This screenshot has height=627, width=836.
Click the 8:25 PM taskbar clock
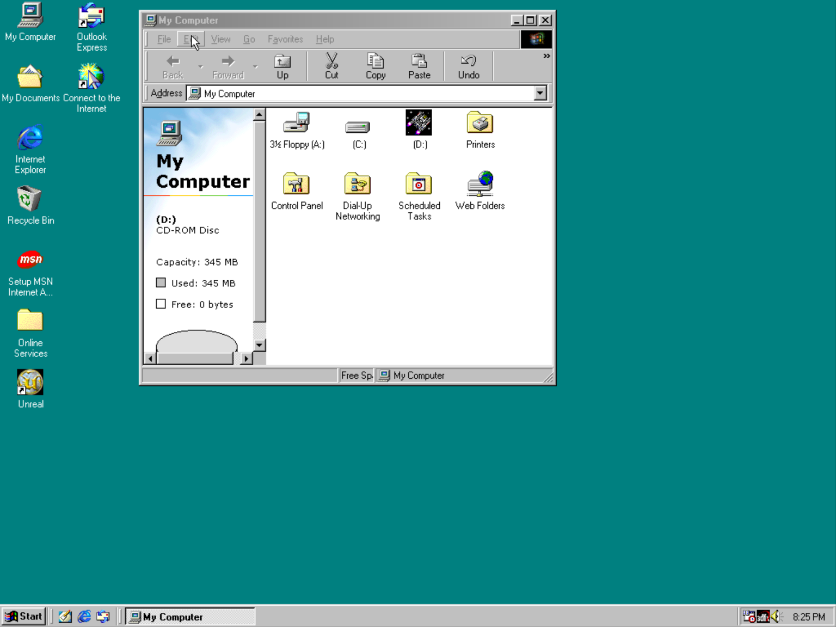[809, 617]
